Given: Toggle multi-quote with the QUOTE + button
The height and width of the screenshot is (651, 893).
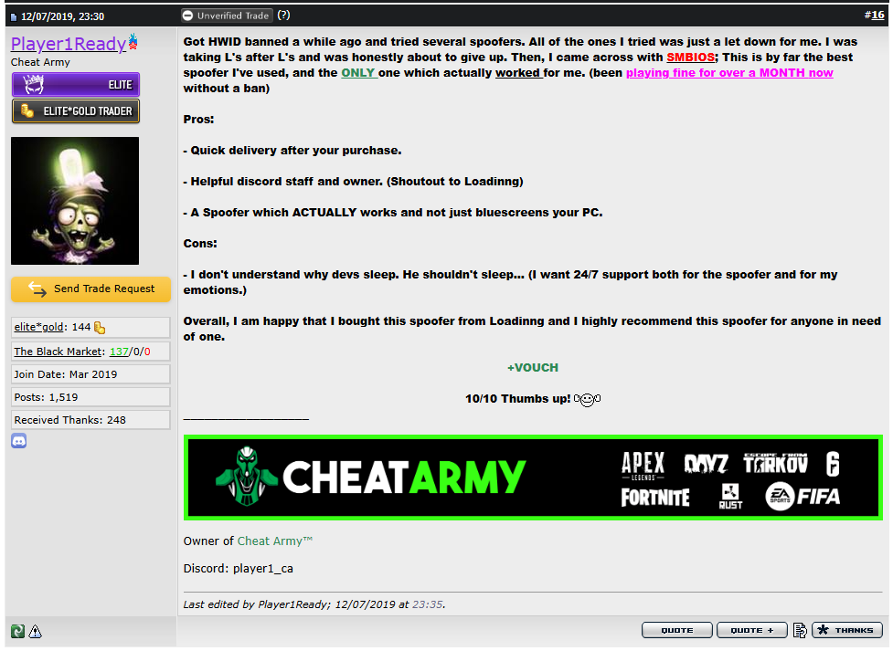Looking at the screenshot, I should pyautogui.click(x=751, y=630).
